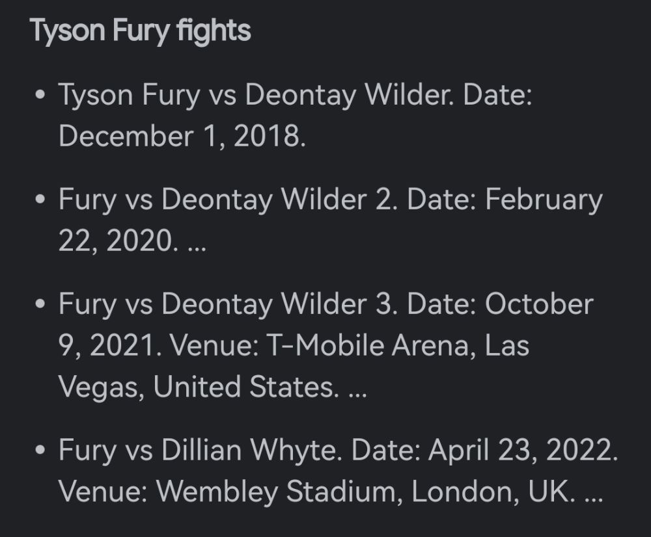Image resolution: width=651 pixels, height=537 pixels.
Task: Click the 'Tyson Fury fights' heading
Action: [x=141, y=31]
